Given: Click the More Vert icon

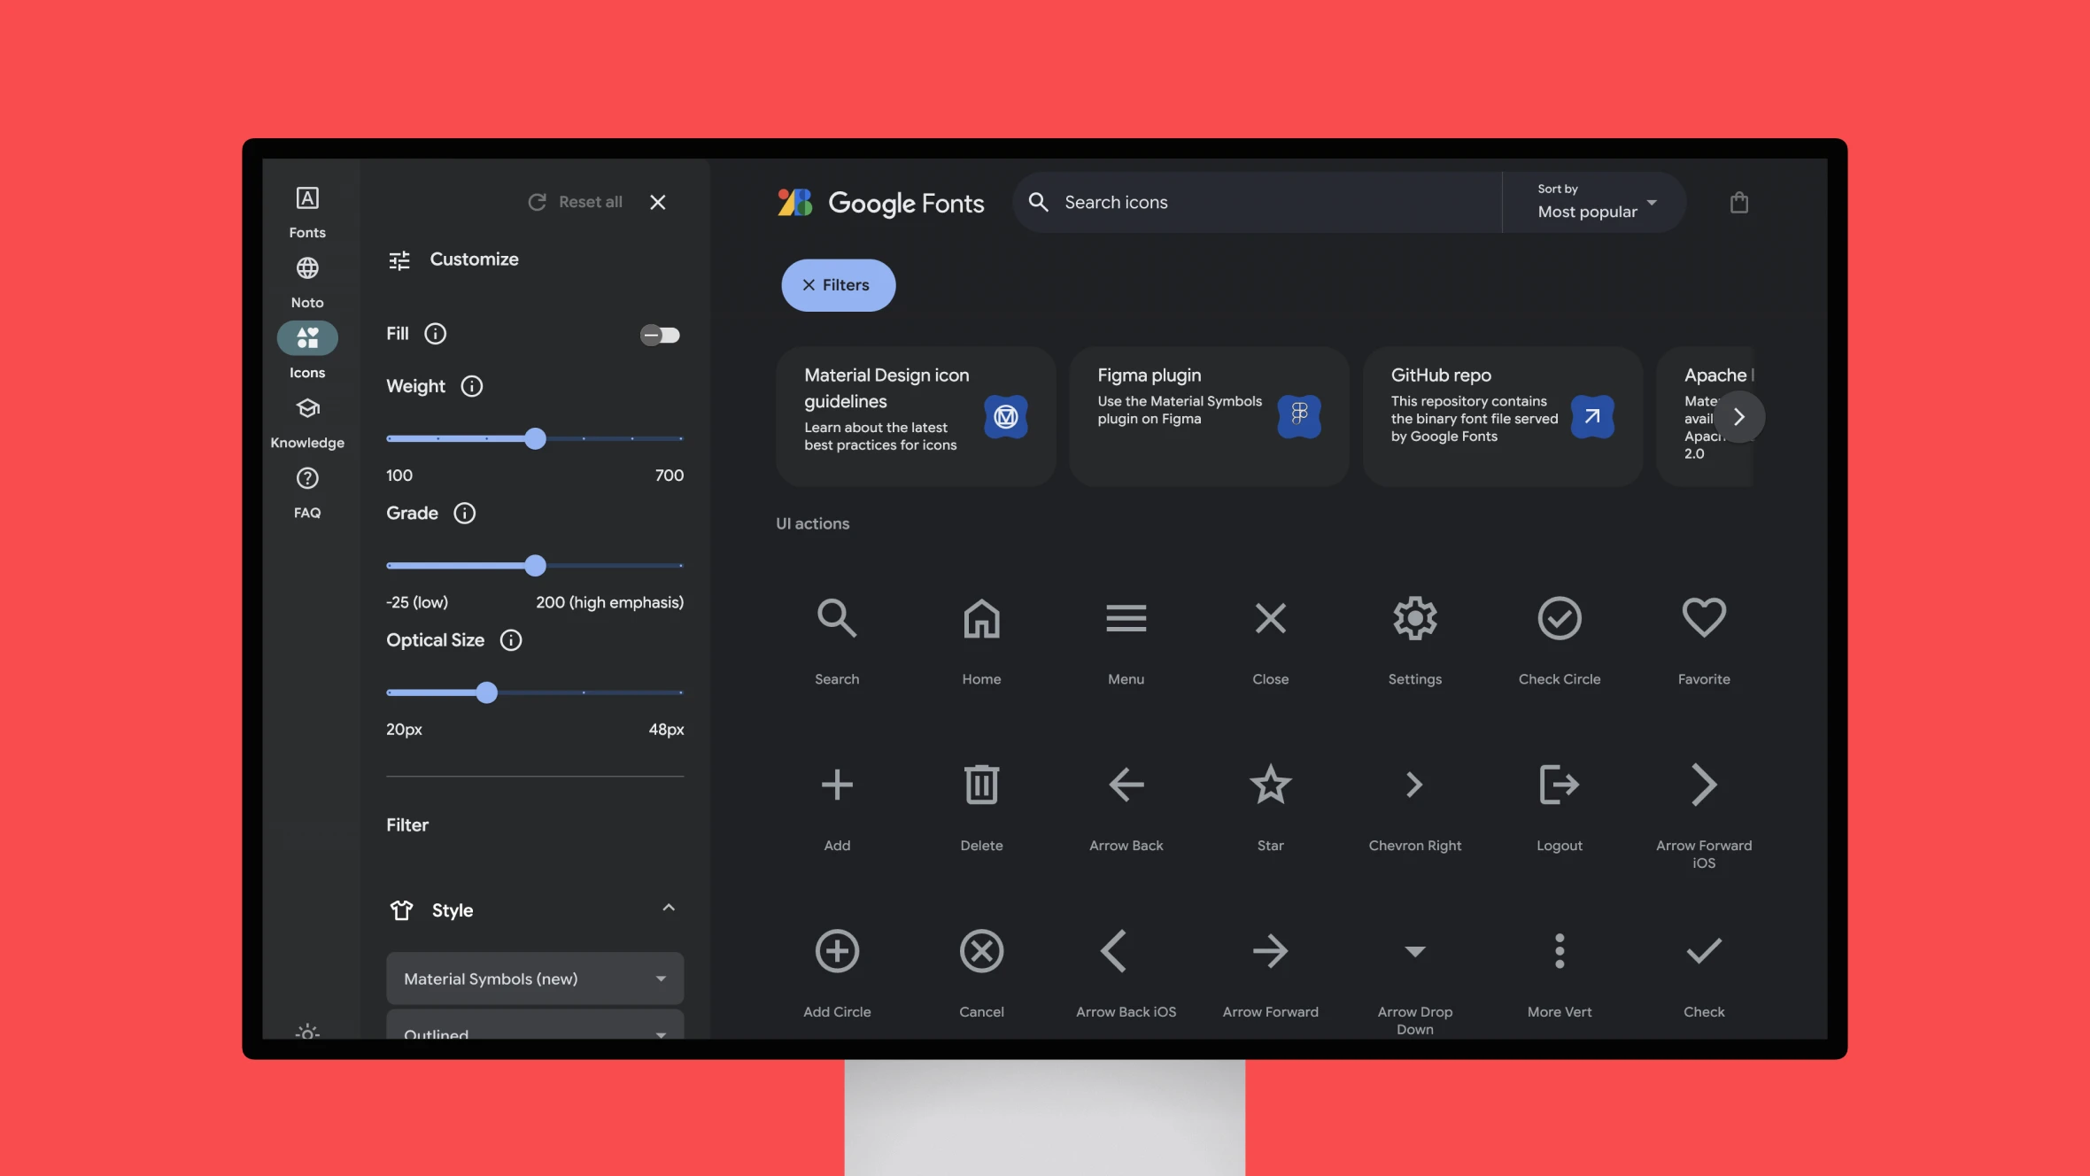Looking at the screenshot, I should click(x=1559, y=950).
